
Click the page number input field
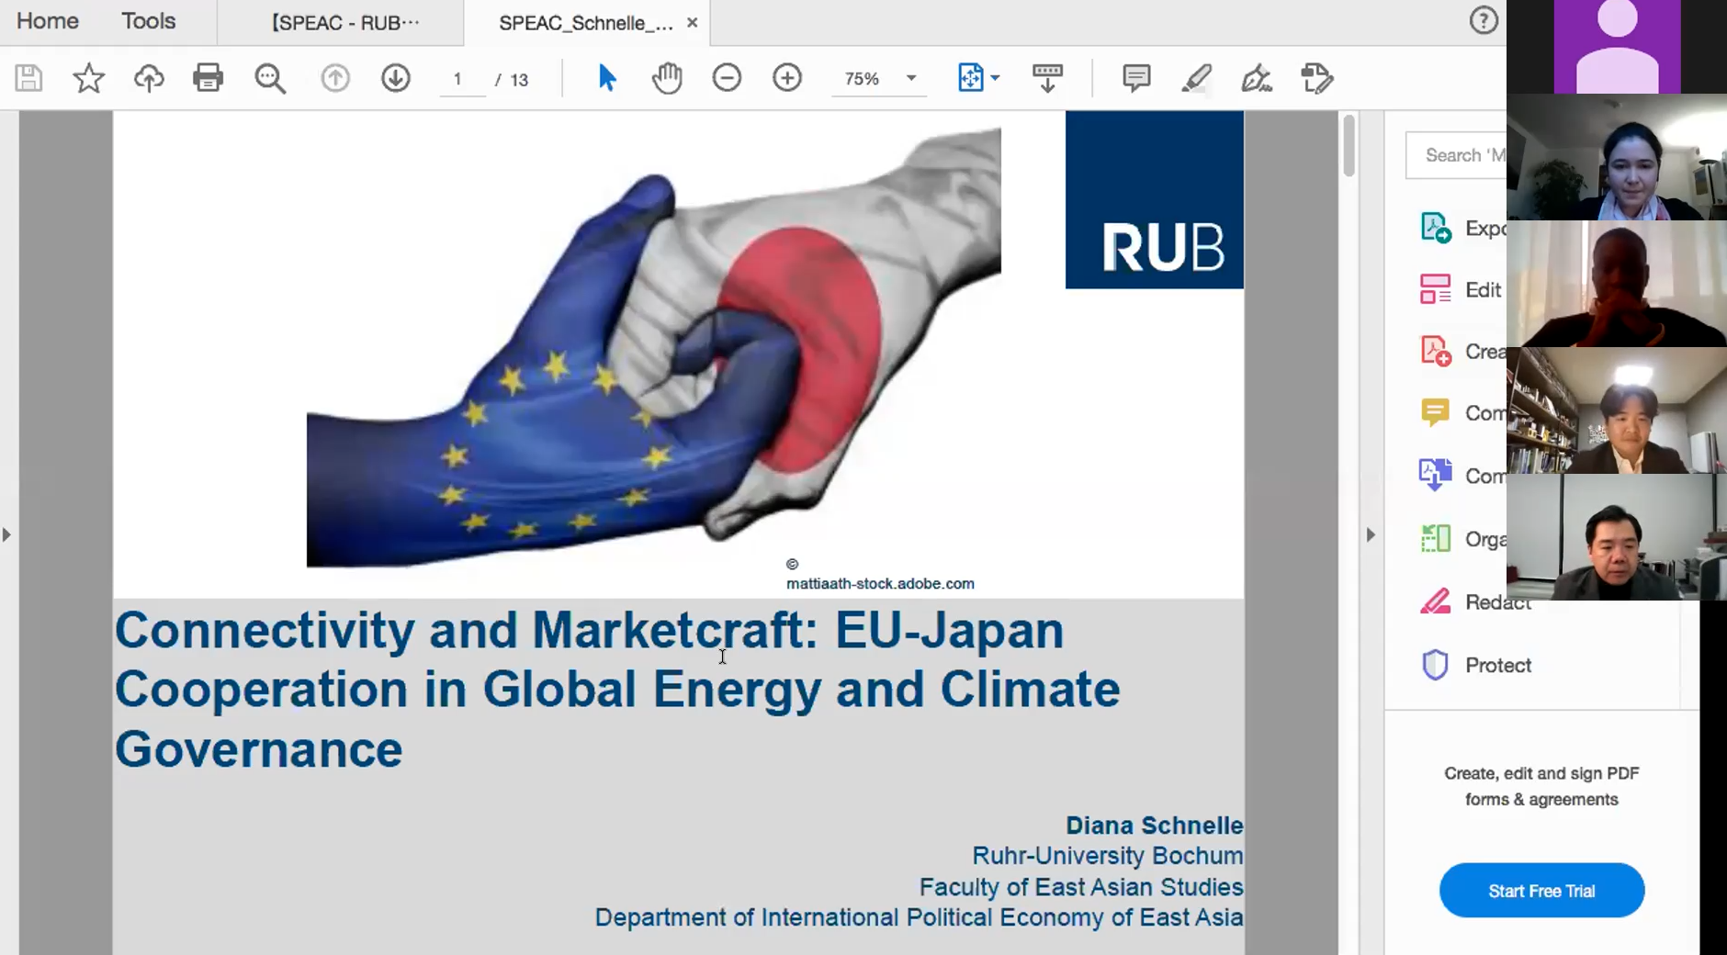coord(457,79)
